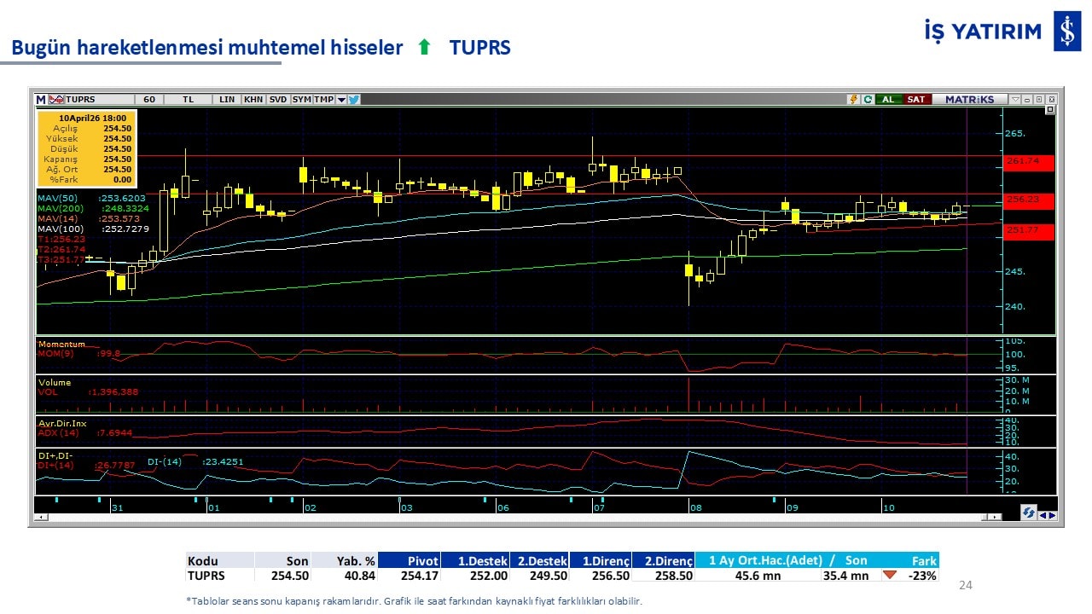Click the blue sync icon at bottom right
Viewport: 1092px width, 614px height.
coord(1029,513)
